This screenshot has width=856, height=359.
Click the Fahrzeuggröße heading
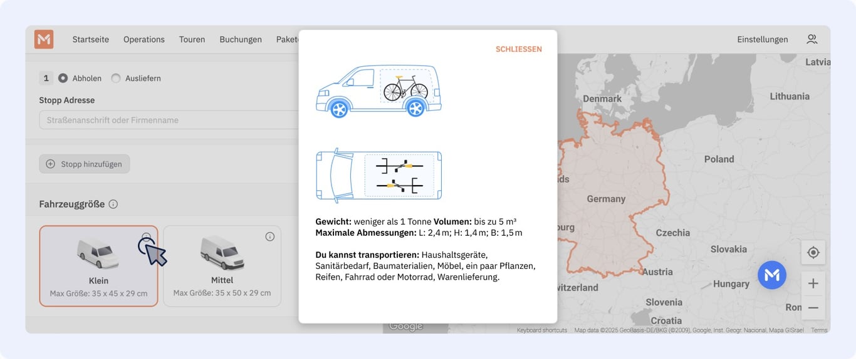click(72, 205)
